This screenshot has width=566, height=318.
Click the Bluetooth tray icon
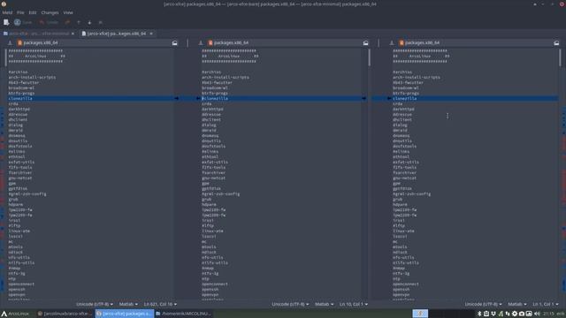[479, 314]
